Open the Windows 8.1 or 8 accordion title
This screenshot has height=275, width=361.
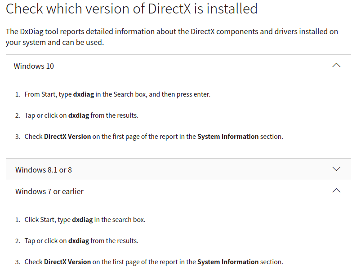[44, 170]
